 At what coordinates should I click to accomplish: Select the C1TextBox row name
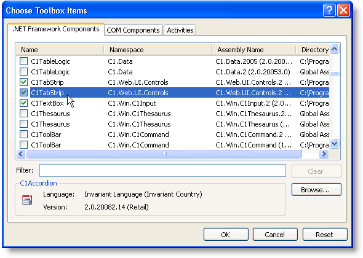pos(47,103)
